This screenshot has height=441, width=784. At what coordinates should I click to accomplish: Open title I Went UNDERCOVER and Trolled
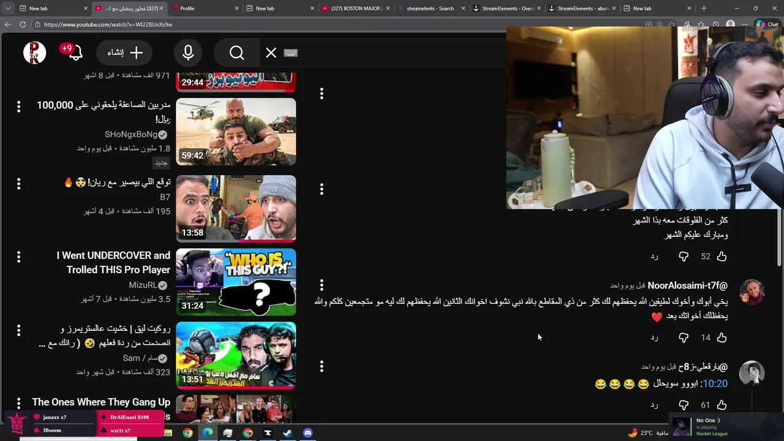(x=113, y=263)
